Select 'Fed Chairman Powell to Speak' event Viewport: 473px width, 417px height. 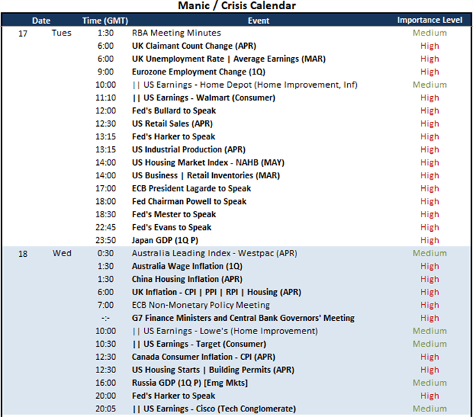point(189,201)
